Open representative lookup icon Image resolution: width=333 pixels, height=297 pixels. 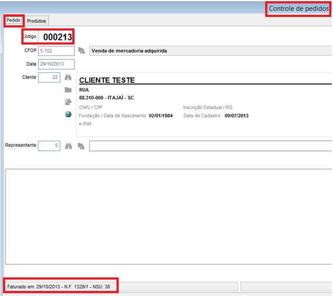(81, 146)
